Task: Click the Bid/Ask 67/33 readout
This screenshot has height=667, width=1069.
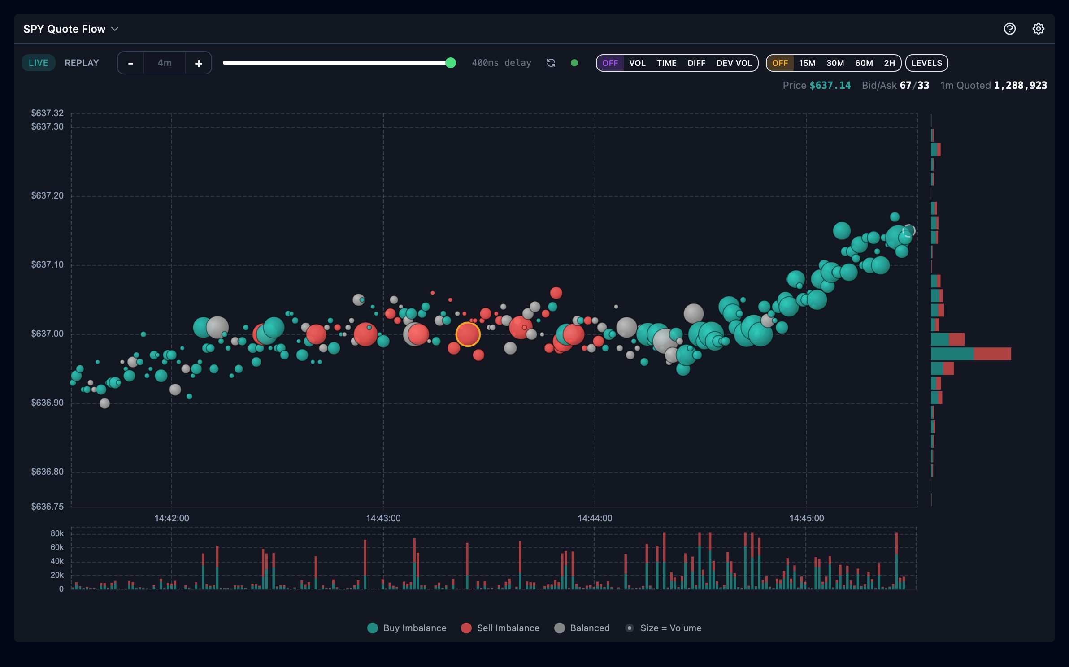Action: coord(895,85)
